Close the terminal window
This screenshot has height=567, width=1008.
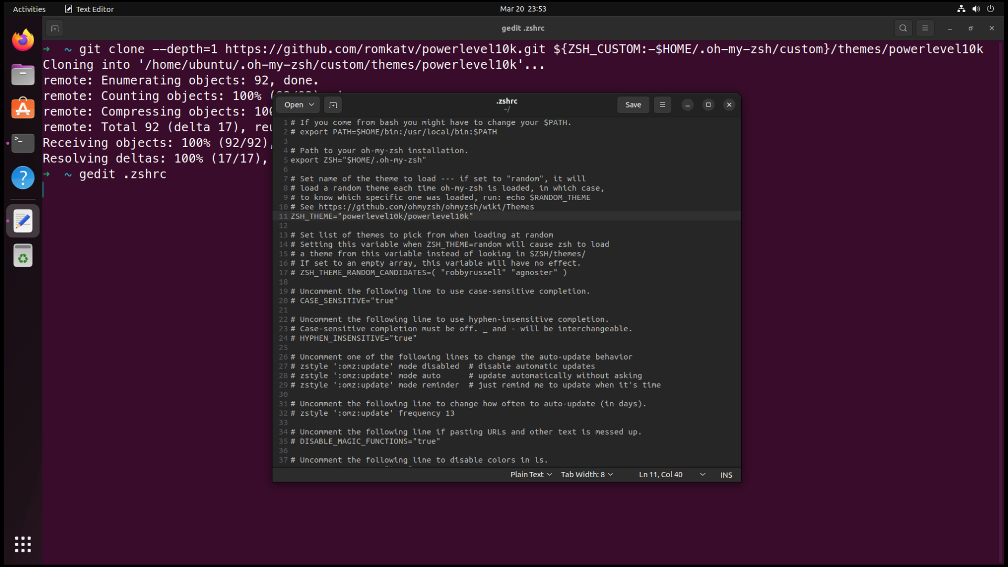(992, 28)
